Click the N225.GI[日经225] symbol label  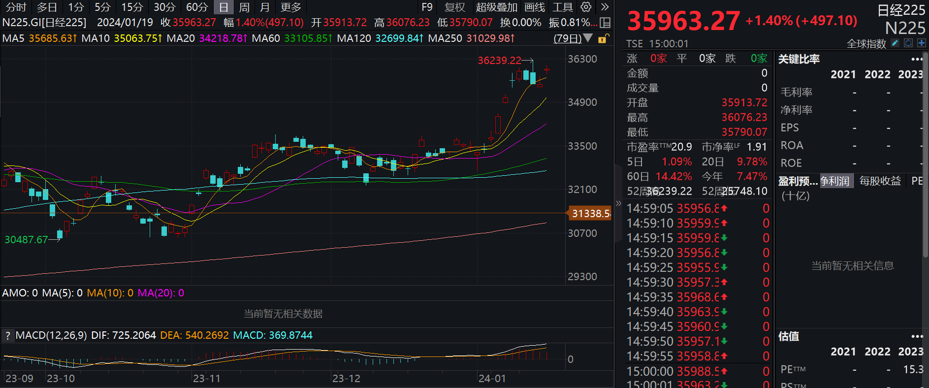coord(44,23)
